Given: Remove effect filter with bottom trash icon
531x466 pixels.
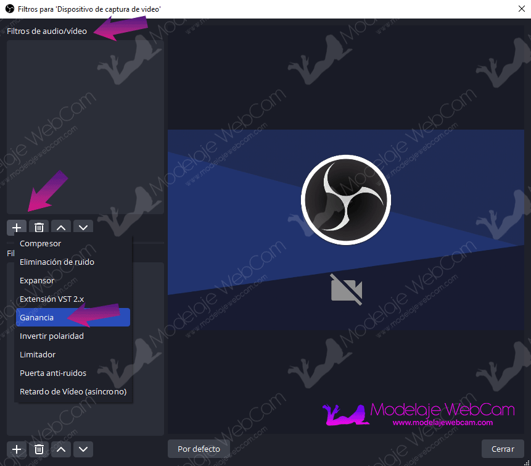Looking at the screenshot, I should (39, 449).
